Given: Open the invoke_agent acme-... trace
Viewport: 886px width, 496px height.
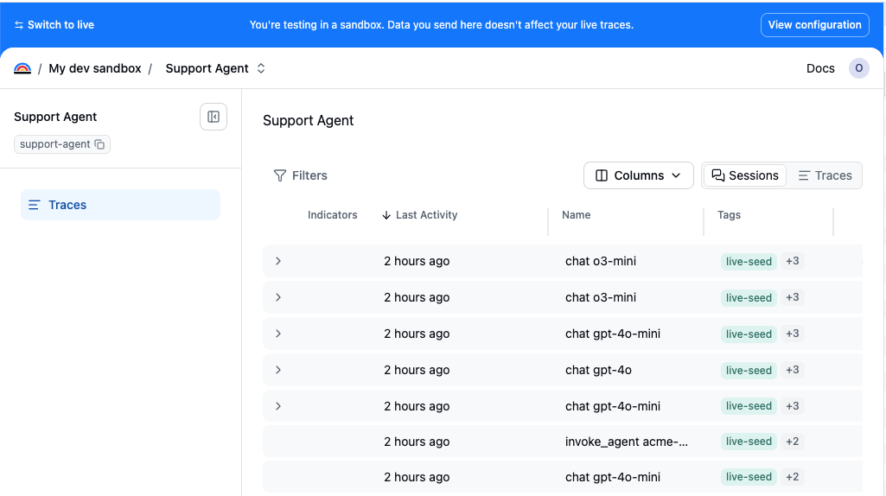Looking at the screenshot, I should tap(562, 442).
